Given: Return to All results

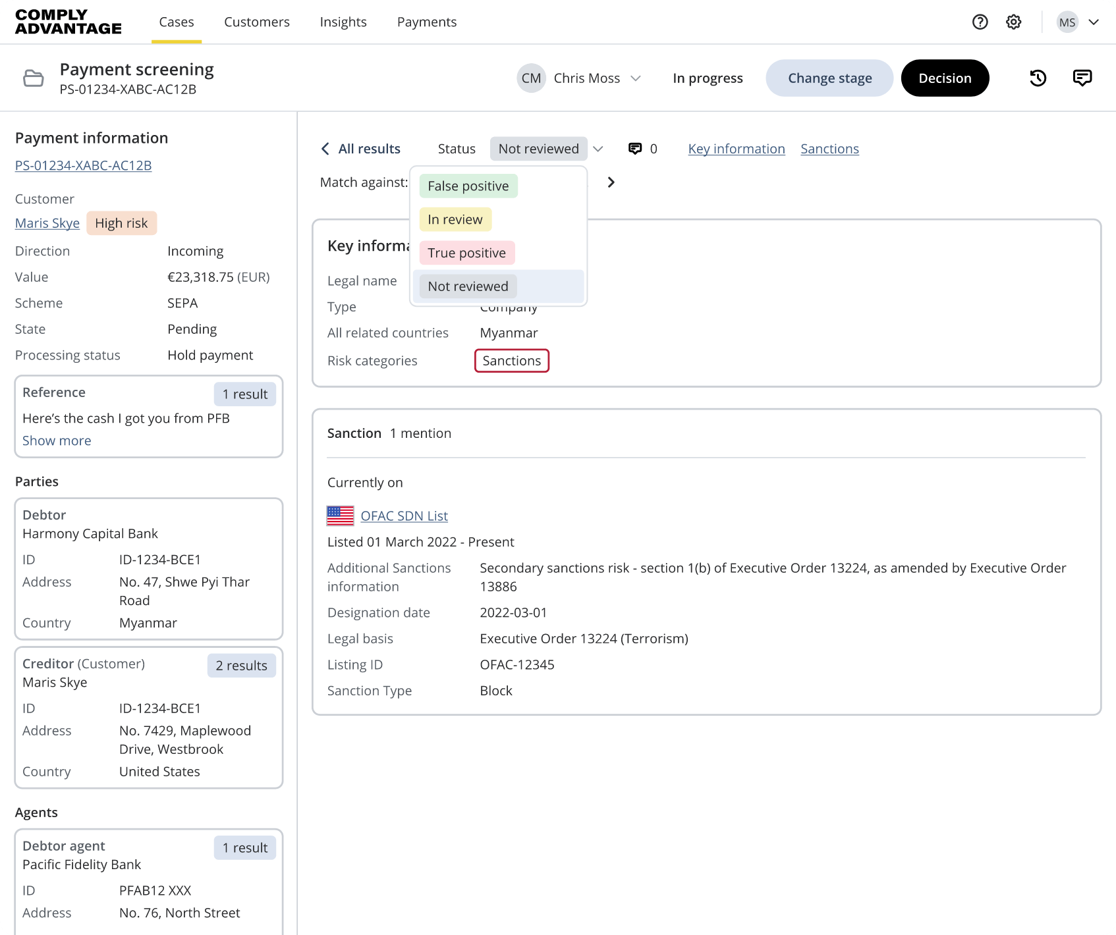Looking at the screenshot, I should 369,149.
